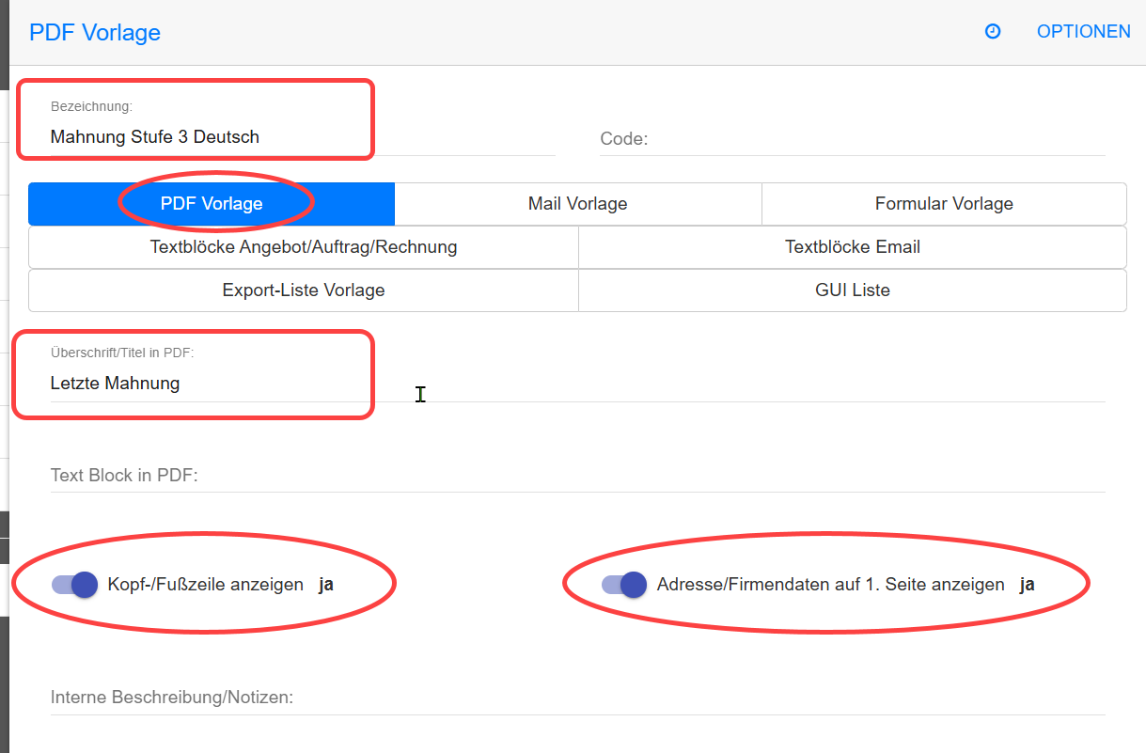
Task: Click the Code input field
Action: click(x=853, y=139)
